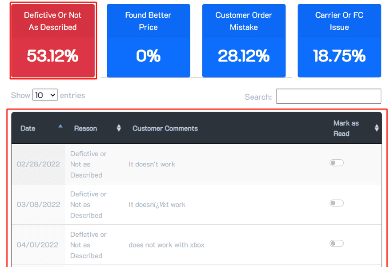Click the Reason column header label

coord(85,129)
